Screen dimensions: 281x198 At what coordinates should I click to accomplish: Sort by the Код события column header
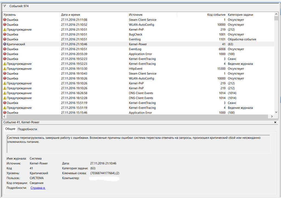[x=202, y=15]
